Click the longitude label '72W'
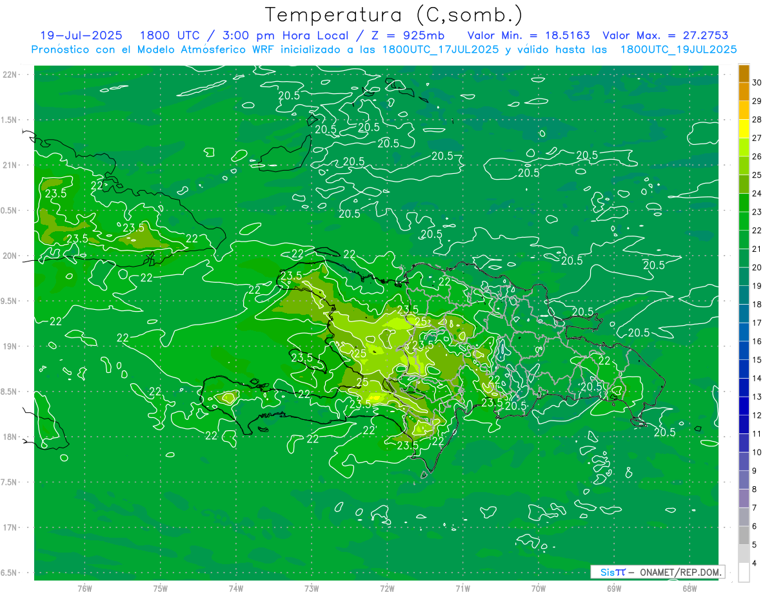This screenshot has height=597, width=774. click(387, 588)
